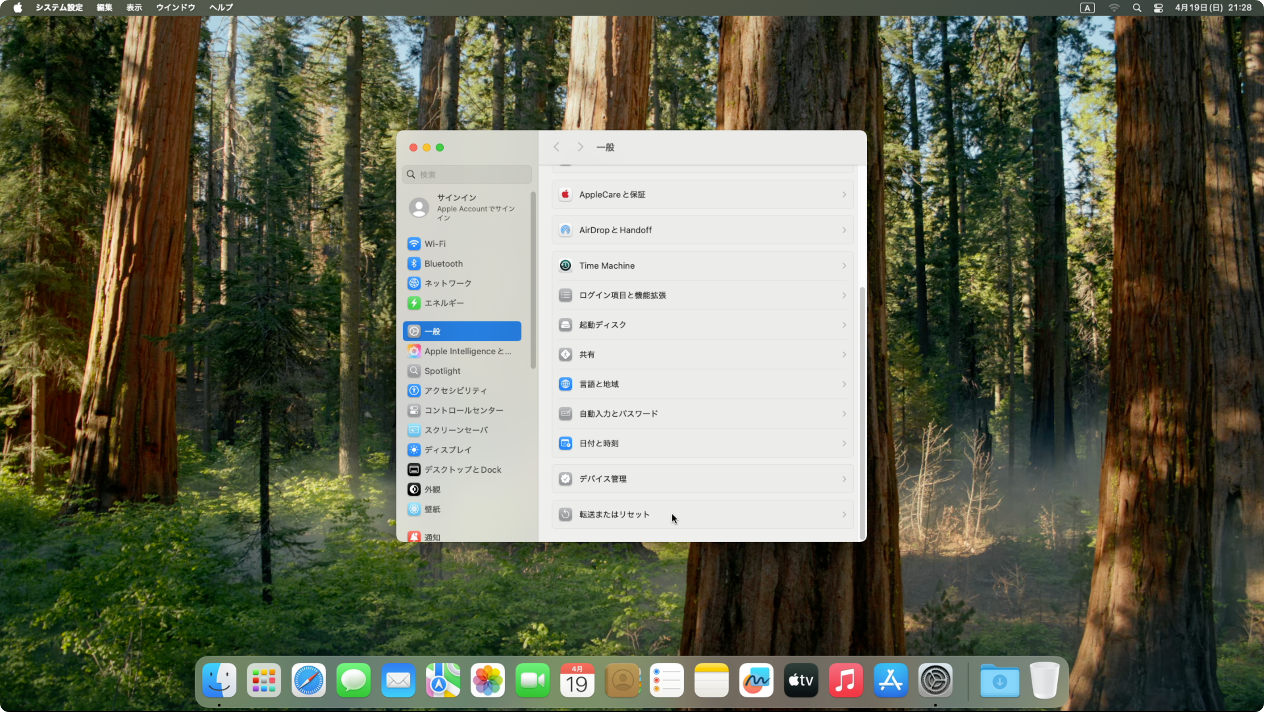
Task: Go forward with the forward arrow
Action: click(580, 147)
